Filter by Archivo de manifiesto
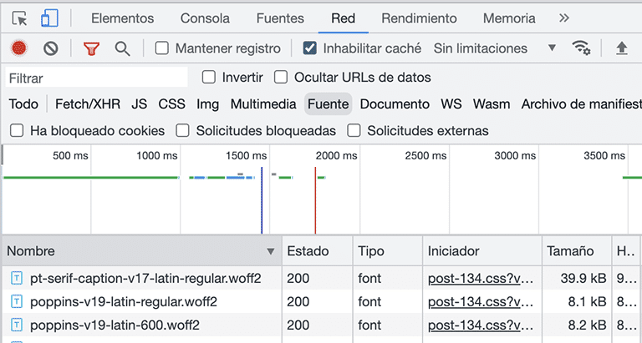The image size is (642, 343). (582, 104)
